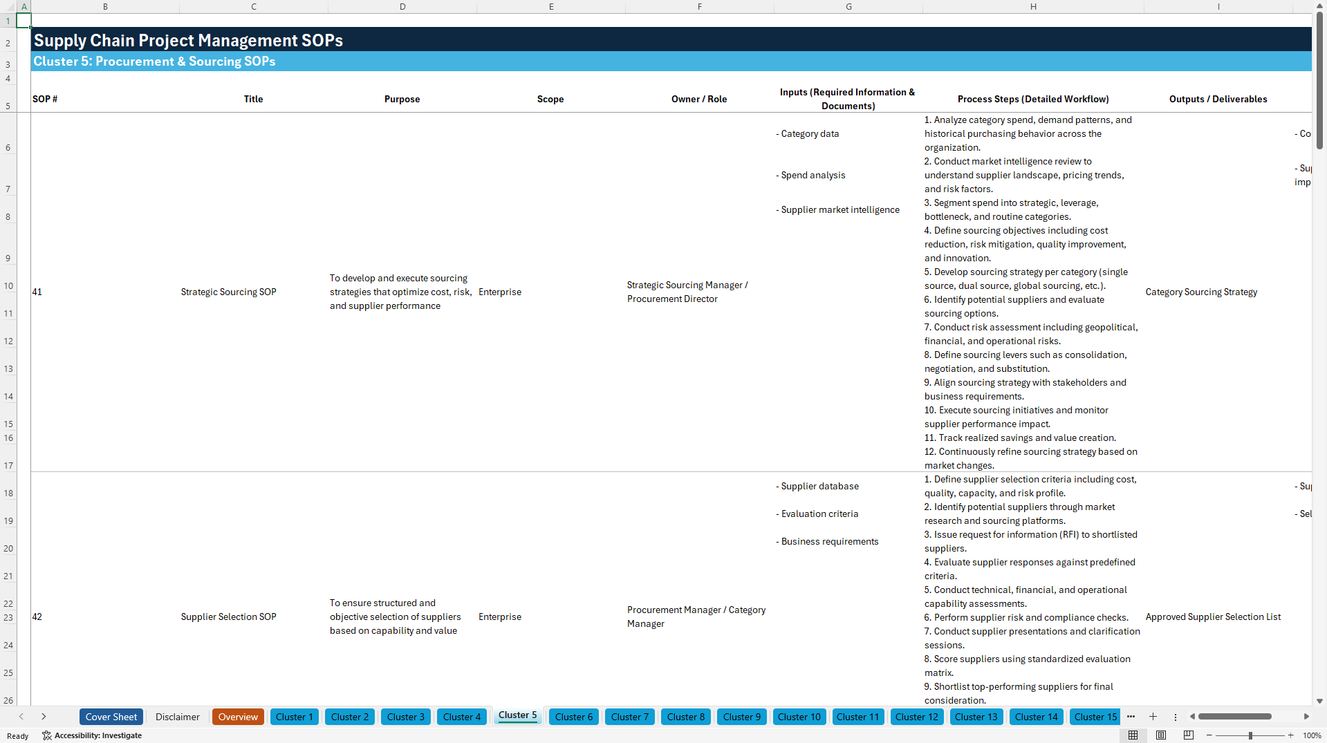
Task: Adjust the zoom slider handle
Action: [1250, 735]
